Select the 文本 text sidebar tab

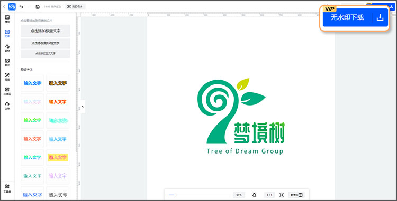7,34
